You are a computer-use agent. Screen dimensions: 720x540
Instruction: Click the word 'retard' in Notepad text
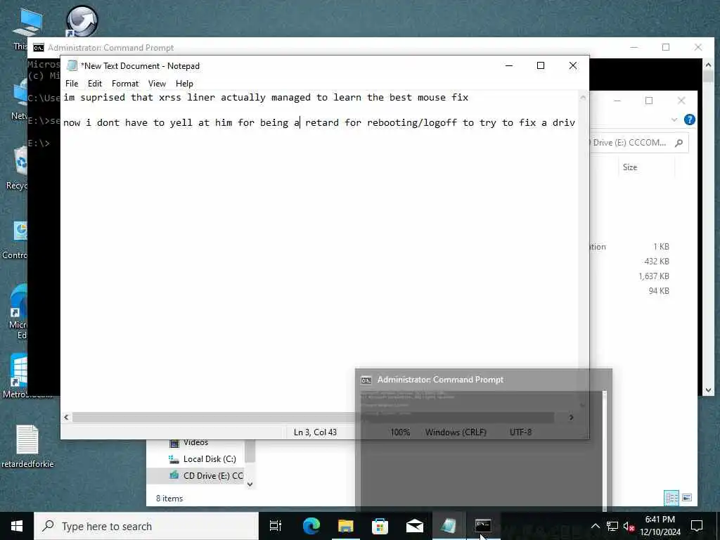(x=322, y=122)
